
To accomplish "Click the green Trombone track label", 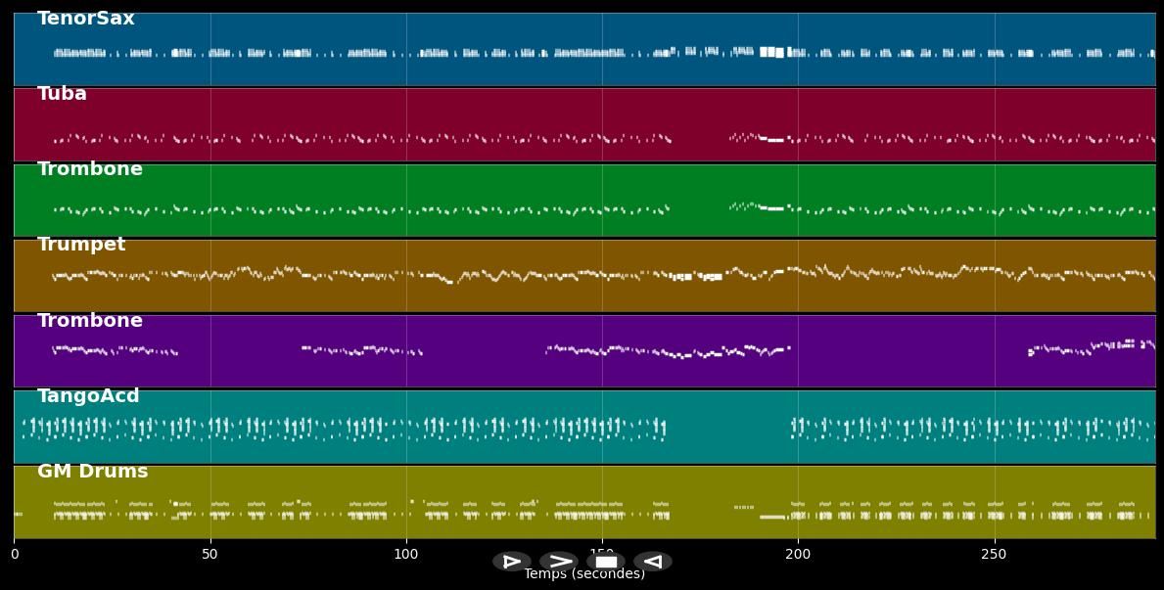I will pos(90,169).
